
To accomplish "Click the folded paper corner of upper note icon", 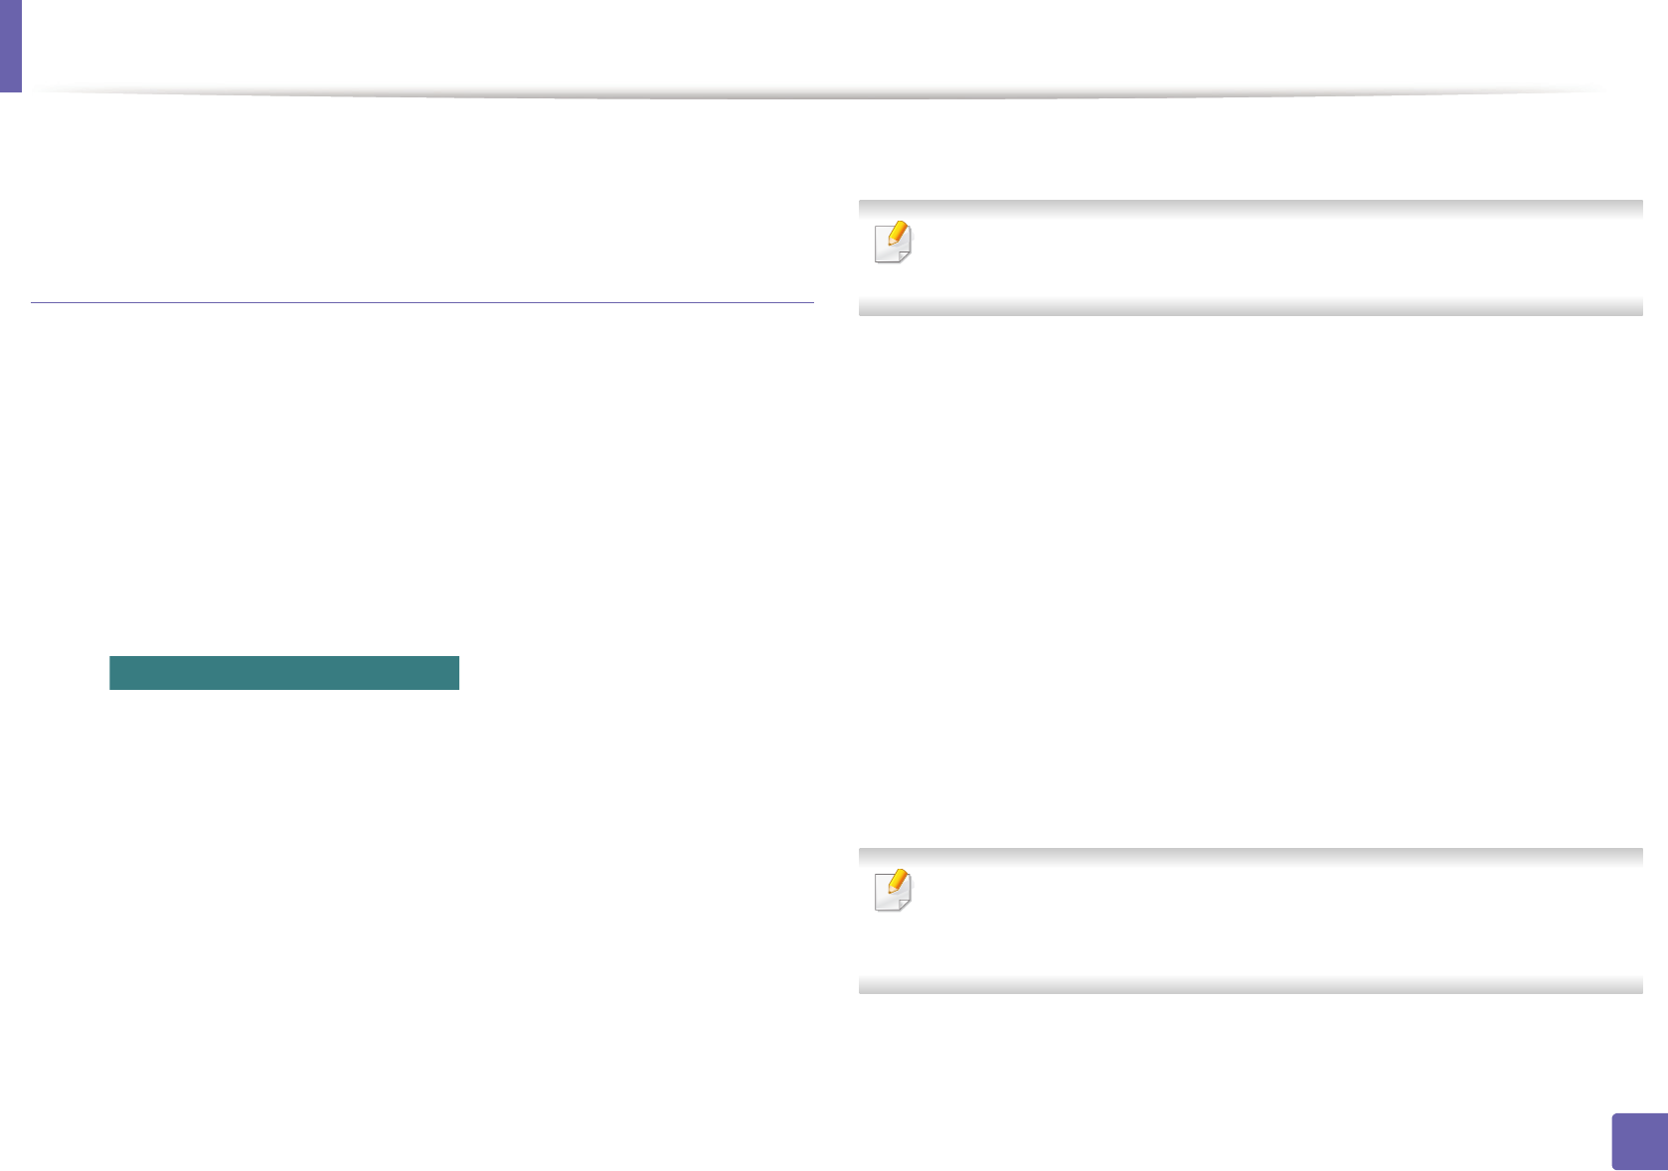I will point(904,254).
